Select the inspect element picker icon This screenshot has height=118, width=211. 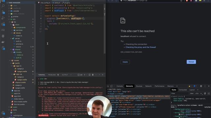click(x=108, y=86)
